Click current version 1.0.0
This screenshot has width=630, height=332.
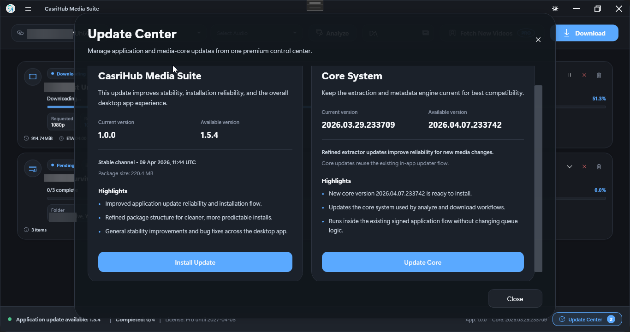[x=107, y=135]
